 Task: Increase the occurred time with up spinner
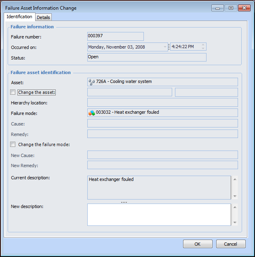[203, 45]
